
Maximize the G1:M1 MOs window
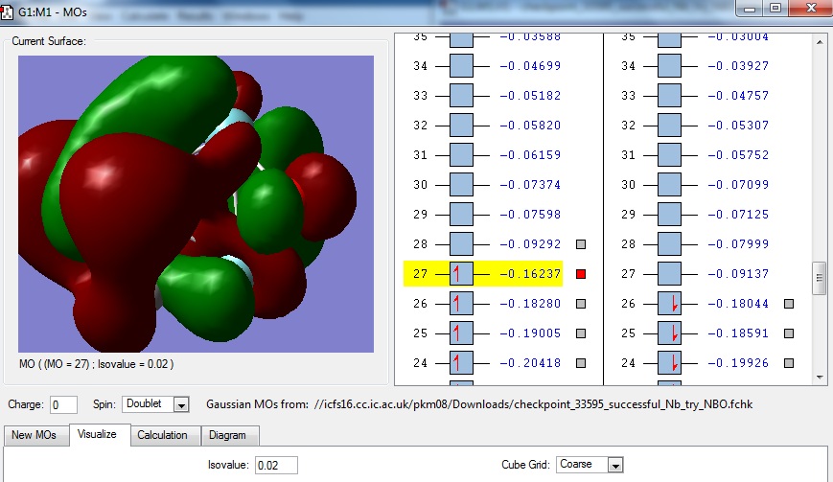(x=775, y=8)
